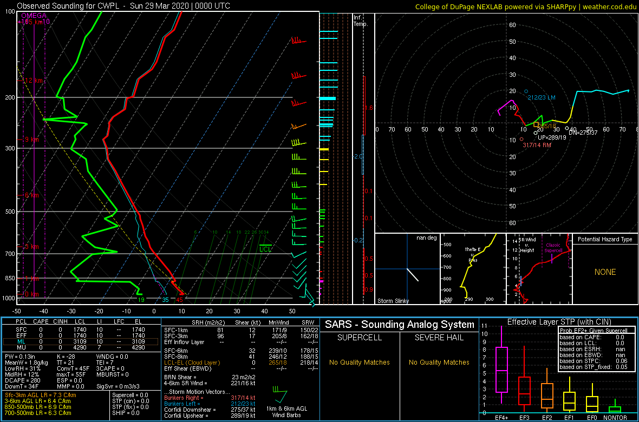Click the red surface temperature 45 label
Viewport: 639px width, 422px height.
(179, 300)
